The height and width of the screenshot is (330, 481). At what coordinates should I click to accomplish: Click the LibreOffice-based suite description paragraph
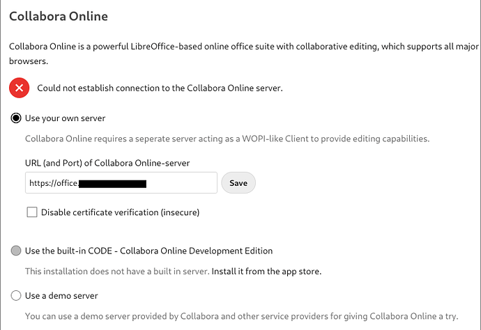[237, 47]
